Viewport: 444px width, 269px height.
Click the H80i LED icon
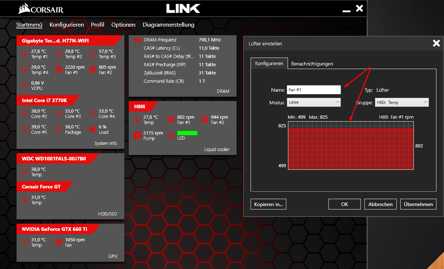tap(171, 136)
